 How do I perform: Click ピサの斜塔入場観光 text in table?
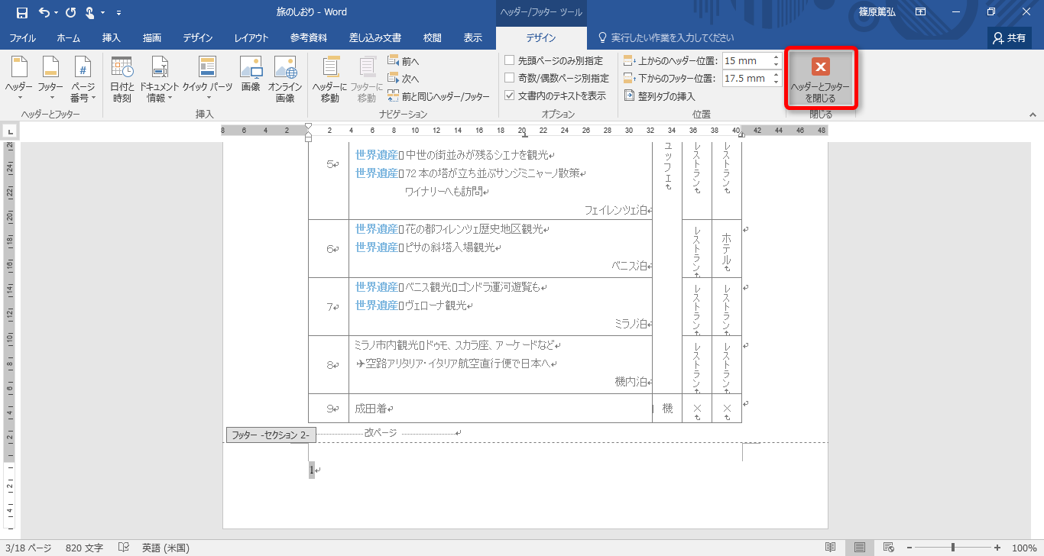[449, 247]
